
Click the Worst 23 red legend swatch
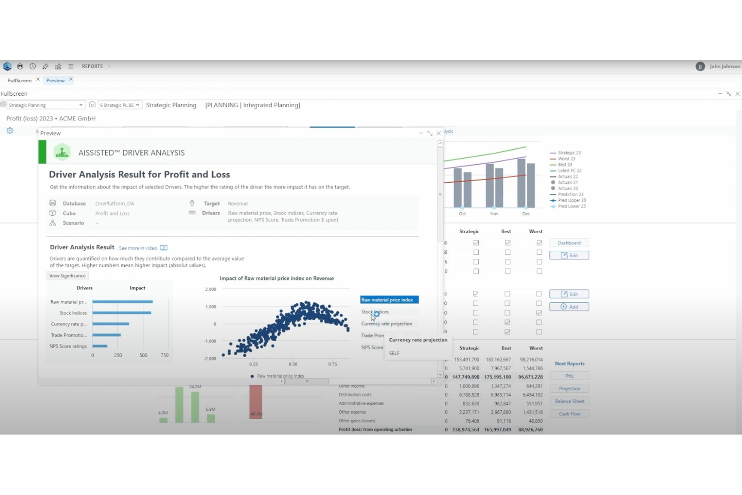(553, 158)
